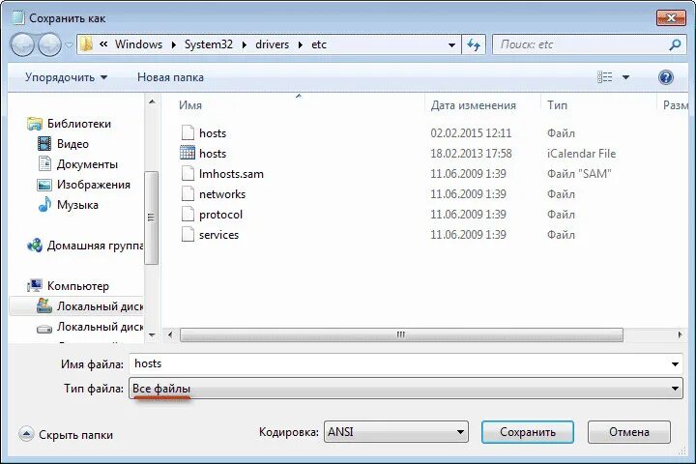
Task: Click blank file icon beside lmhosts.sam
Action: coord(188,173)
